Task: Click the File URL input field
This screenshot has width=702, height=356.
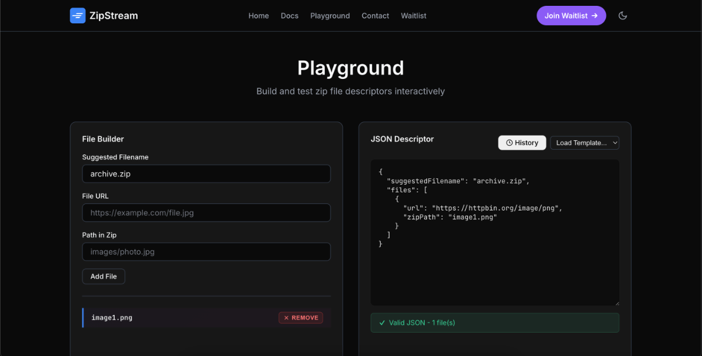Action: [206, 213]
